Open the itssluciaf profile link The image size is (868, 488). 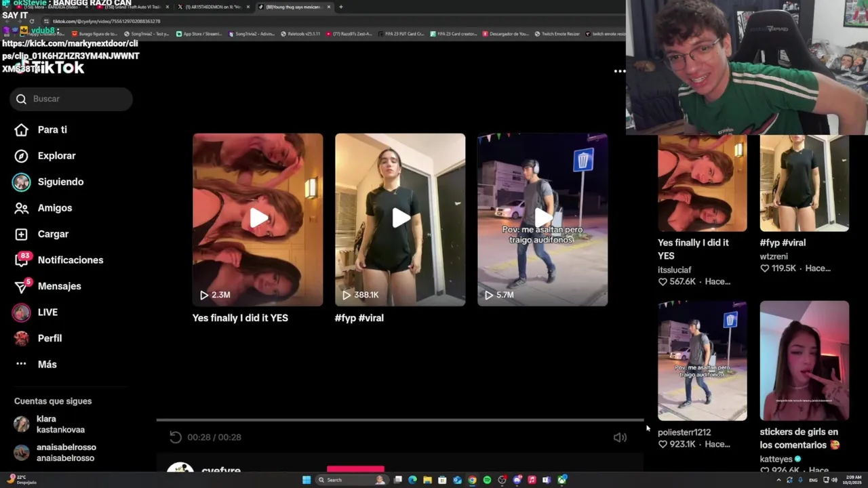click(x=675, y=270)
